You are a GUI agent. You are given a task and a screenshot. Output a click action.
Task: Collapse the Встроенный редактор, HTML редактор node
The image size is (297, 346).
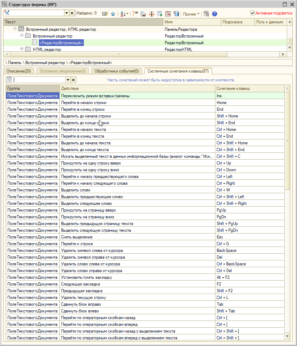pyautogui.click(x=15, y=29)
